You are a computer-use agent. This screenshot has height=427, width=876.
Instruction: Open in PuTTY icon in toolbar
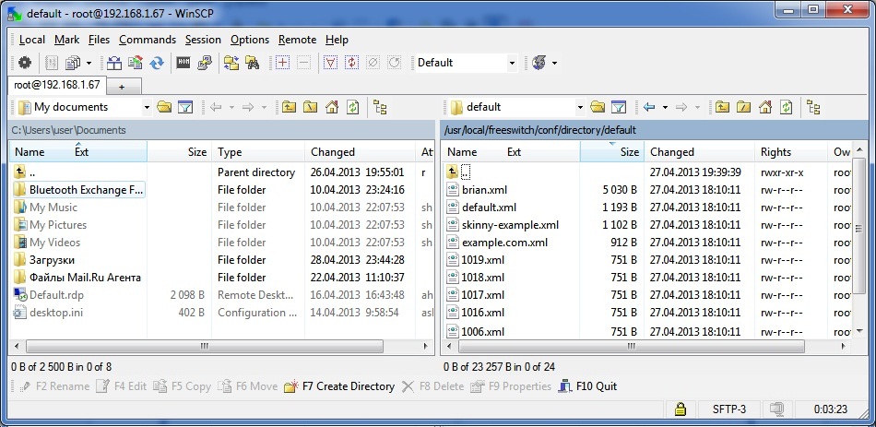205,63
